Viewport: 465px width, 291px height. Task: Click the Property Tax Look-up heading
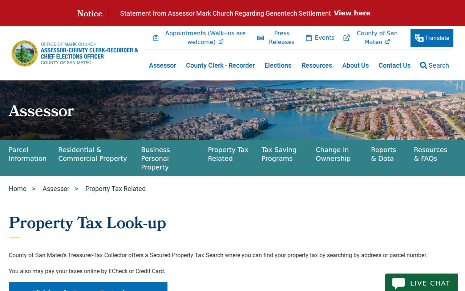pyautogui.click(x=88, y=223)
